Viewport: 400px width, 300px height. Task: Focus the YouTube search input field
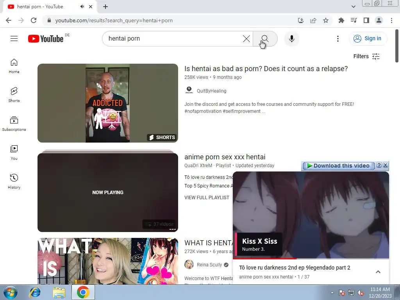(173, 39)
